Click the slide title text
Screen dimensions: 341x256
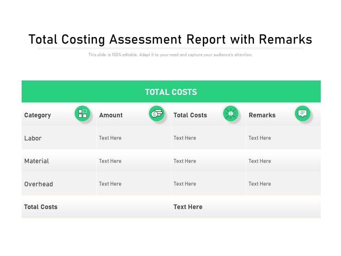point(170,39)
